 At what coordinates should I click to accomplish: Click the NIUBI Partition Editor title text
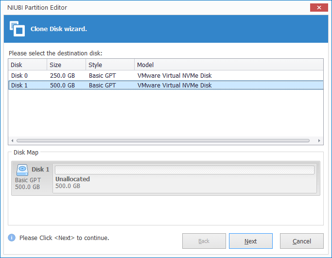pyautogui.click(x=37, y=8)
